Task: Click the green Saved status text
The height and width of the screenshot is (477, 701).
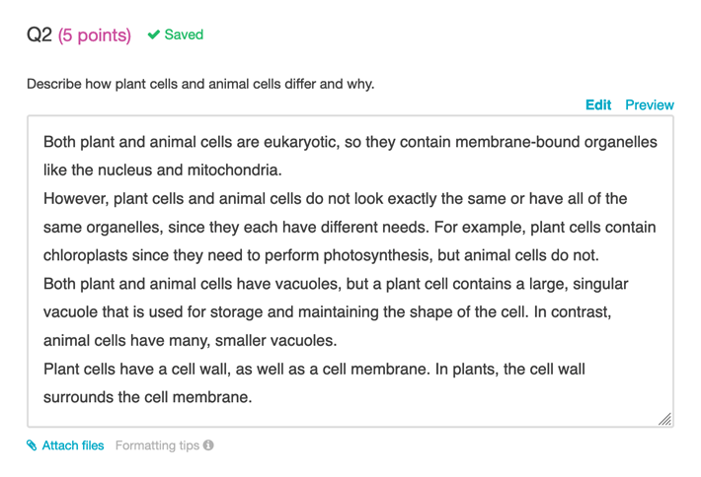Action: 184,34
